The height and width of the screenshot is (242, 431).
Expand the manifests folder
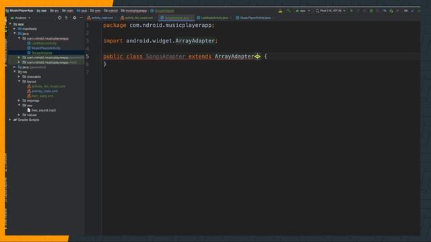(15, 29)
